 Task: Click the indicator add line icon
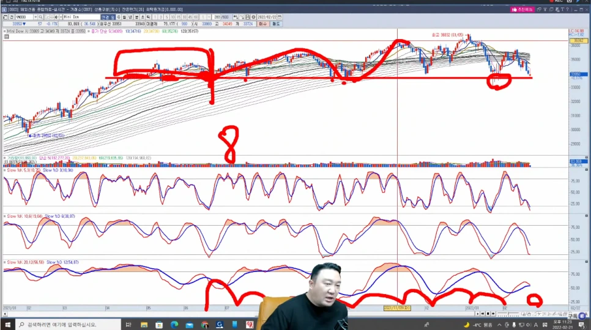pos(242,17)
